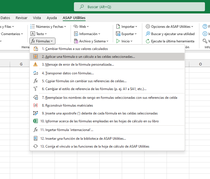210x179 pixels.
Task: Switch to the Datos ribbon tab
Action: [5, 18]
